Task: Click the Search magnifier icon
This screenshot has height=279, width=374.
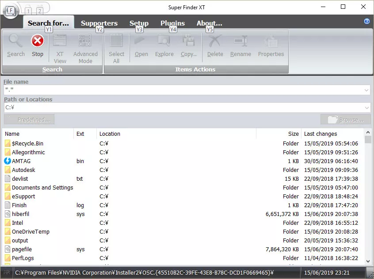Action: pyautogui.click(x=16, y=41)
